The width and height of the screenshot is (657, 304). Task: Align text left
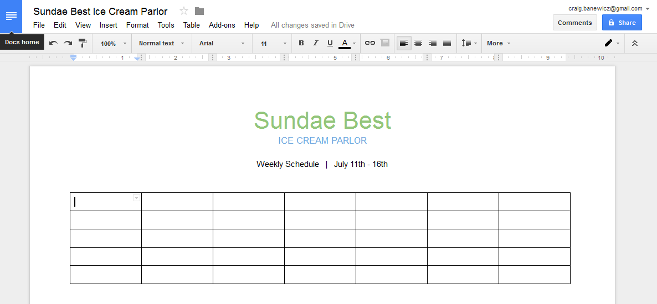[404, 43]
